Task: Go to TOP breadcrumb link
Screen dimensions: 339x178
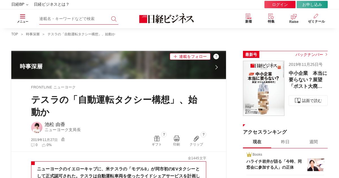Action: click(15, 34)
